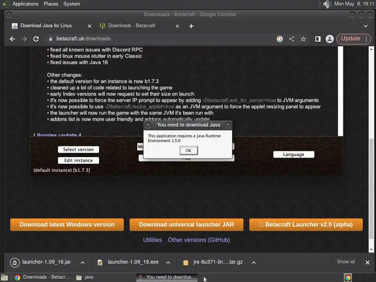Click Download latest Windows version
The height and width of the screenshot is (282, 376).
tap(67, 225)
